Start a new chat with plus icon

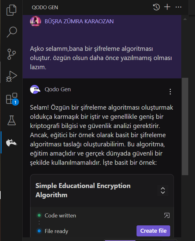tap(167, 7)
